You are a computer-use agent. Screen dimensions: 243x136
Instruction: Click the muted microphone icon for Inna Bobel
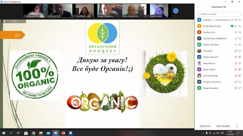tap(236, 51)
